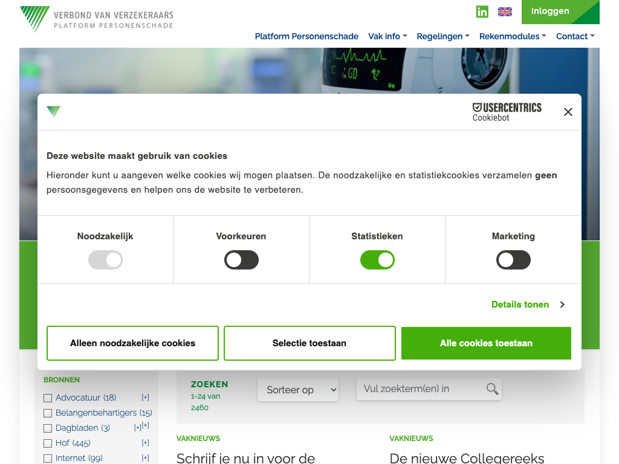Click the '1-24 van 2460' results text
The width and height of the screenshot is (619, 464).
(206, 402)
